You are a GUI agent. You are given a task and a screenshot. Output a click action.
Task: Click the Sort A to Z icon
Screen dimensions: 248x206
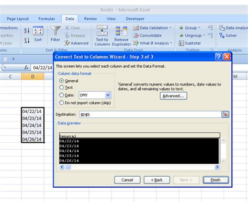pos(27,31)
